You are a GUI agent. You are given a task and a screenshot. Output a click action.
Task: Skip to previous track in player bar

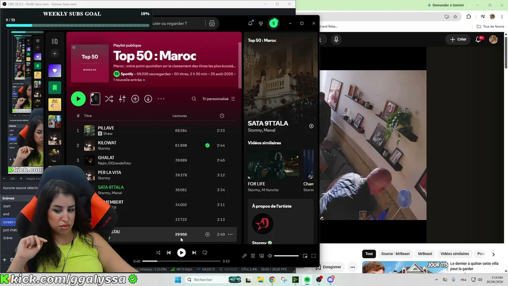[x=169, y=253]
